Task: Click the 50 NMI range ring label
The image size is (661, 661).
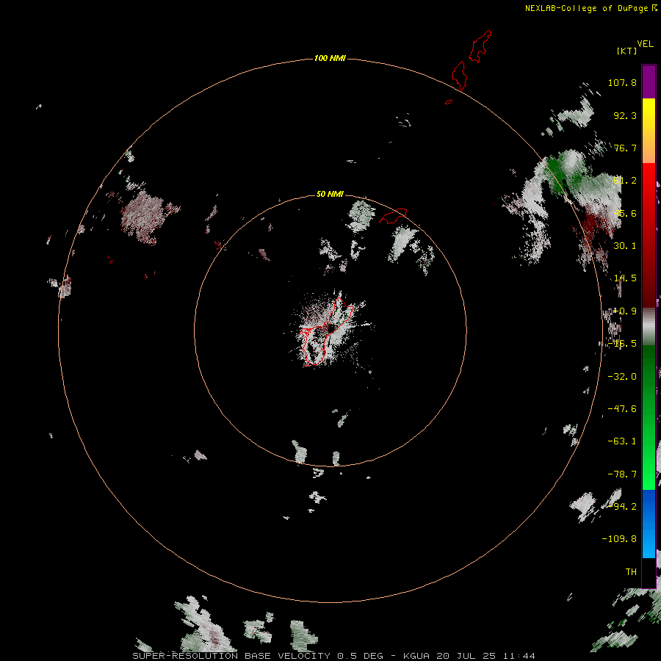Action: coord(330,194)
